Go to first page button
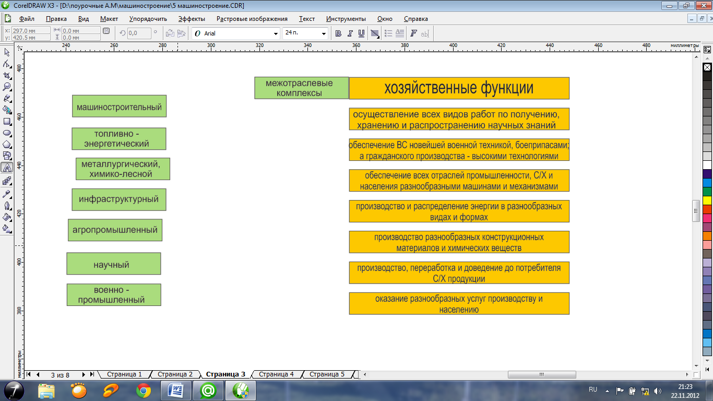The height and width of the screenshot is (401, 713). (29, 374)
